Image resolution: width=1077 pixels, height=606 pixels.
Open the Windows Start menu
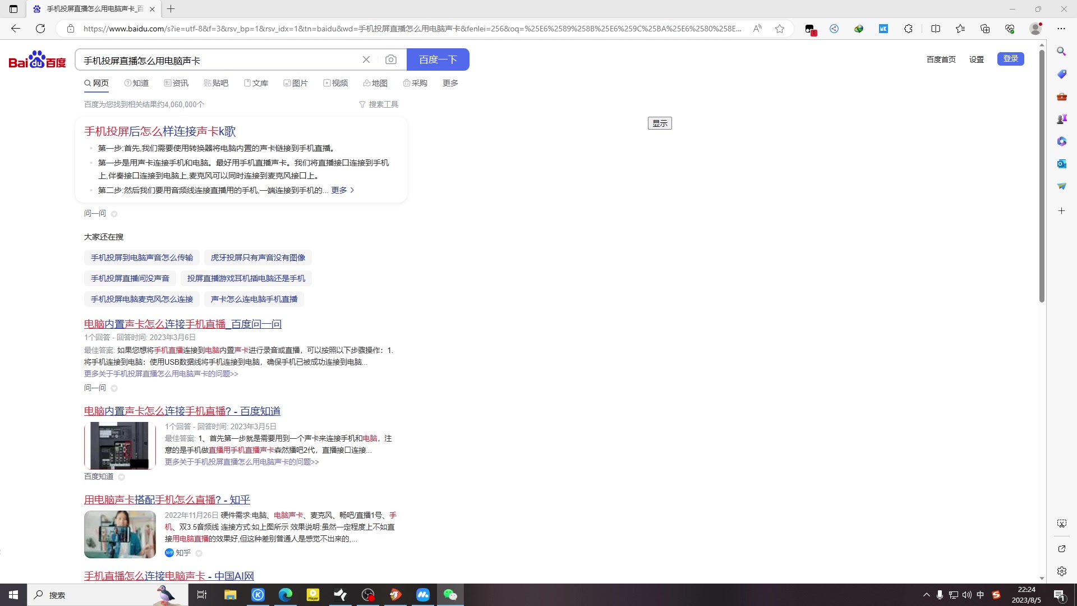click(13, 595)
